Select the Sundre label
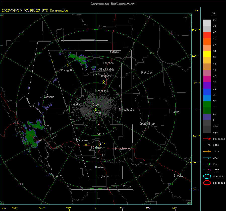226x211 pixels. (x=76, y=104)
